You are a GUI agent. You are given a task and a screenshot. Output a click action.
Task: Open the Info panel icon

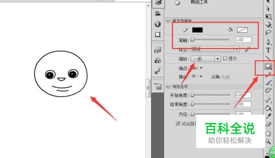[158, 24]
